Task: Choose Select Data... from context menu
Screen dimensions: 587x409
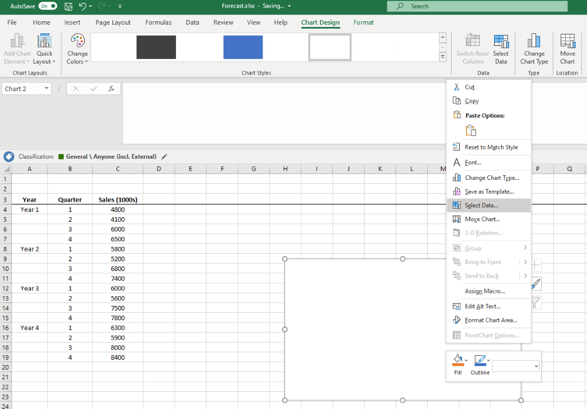Action: tap(481, 205)
